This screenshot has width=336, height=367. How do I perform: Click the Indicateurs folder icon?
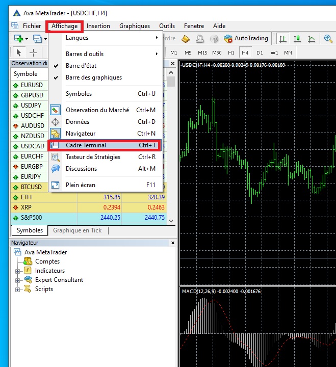coord(28,270)
